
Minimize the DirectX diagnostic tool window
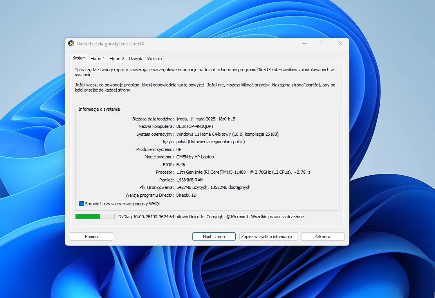[x=304, y=43]
